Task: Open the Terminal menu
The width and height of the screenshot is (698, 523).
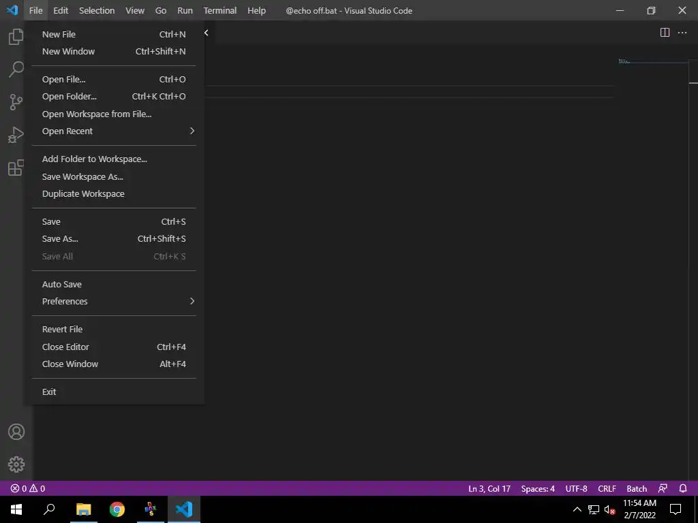Action: pos(220,10)
